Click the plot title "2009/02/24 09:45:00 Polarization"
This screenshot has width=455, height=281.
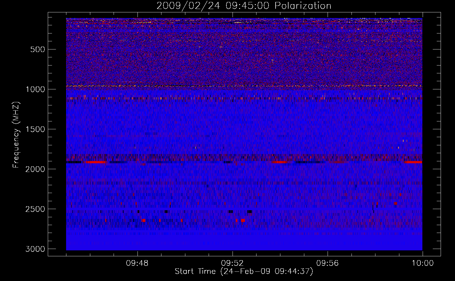[244, 6]
